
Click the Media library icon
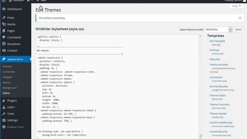[x=4, y=24]
